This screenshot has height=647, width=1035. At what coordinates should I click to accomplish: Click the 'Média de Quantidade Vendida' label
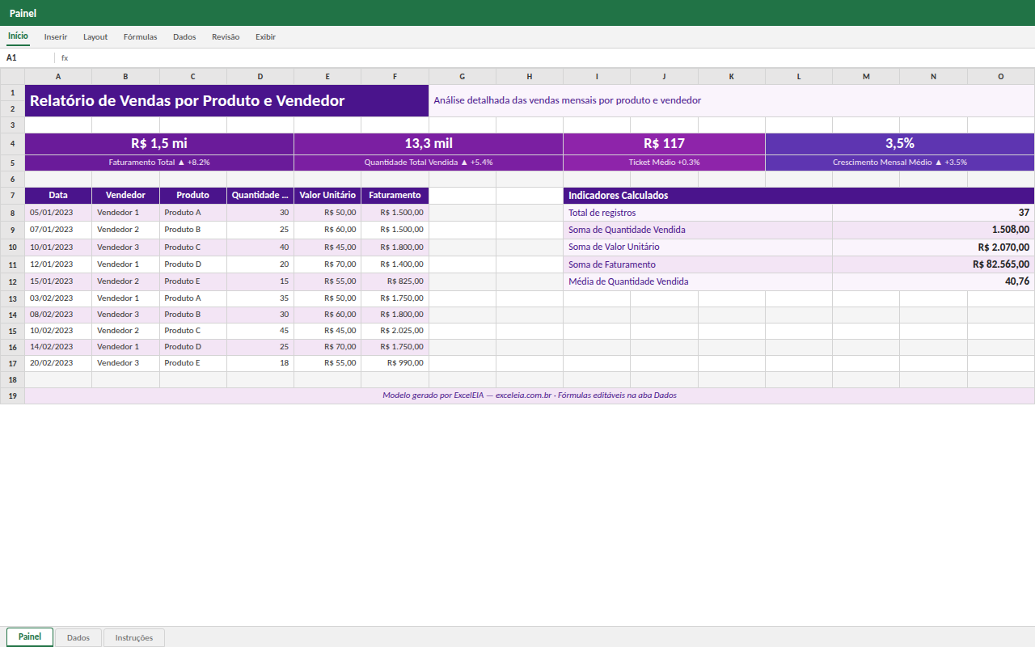[698, 281]
